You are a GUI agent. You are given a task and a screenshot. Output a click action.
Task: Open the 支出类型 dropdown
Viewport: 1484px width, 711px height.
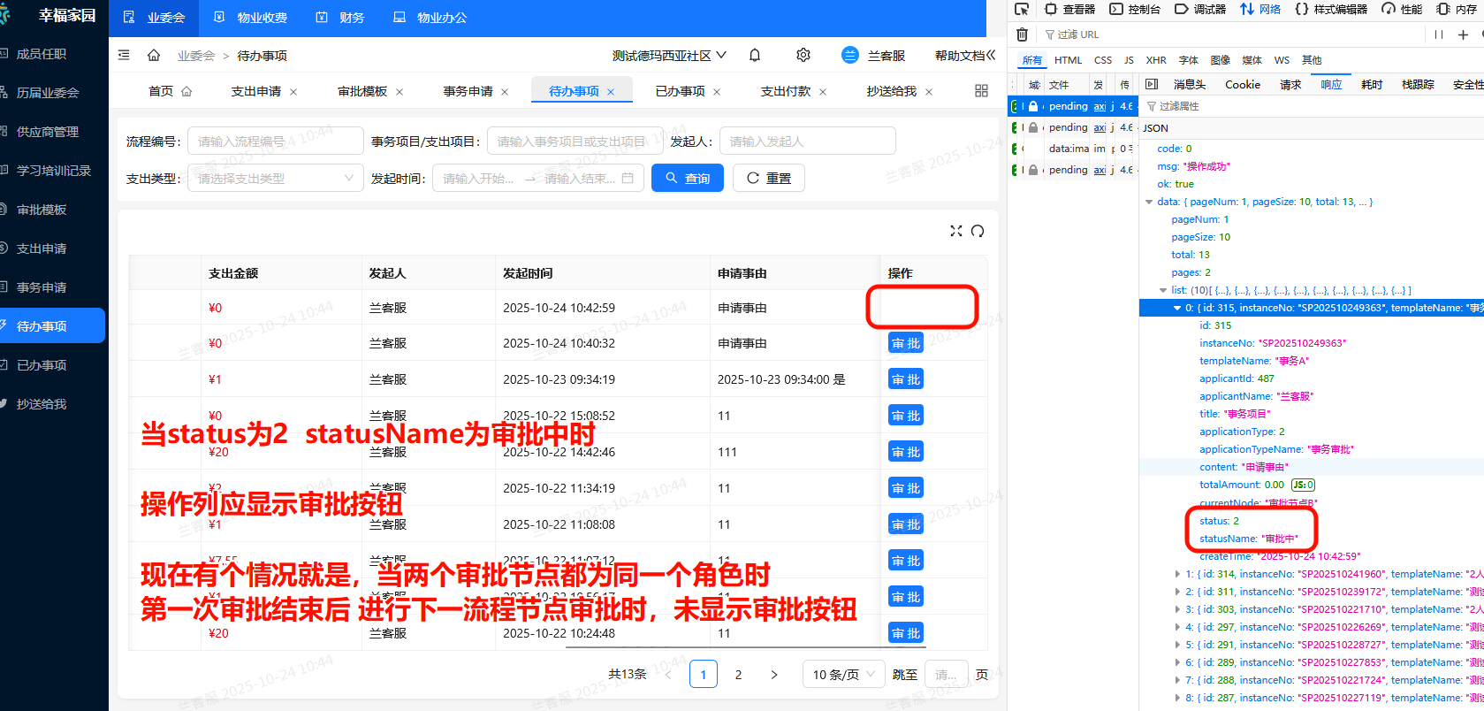pos(275,179)
